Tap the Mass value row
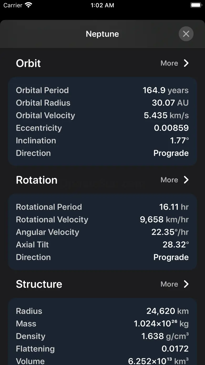 pyautogui.click(x=102, y=324)
